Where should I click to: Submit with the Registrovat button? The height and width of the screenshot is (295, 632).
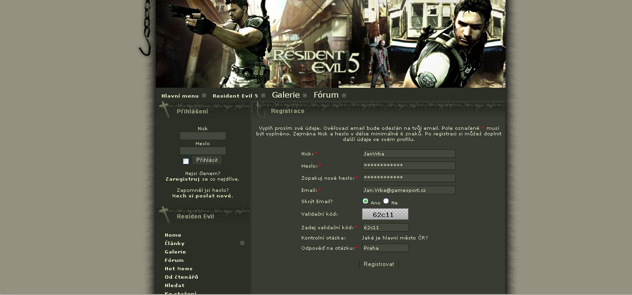click(x=379, y=264)
